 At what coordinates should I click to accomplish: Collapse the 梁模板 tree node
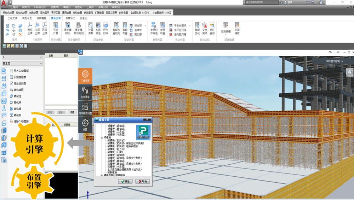point(101,138)
